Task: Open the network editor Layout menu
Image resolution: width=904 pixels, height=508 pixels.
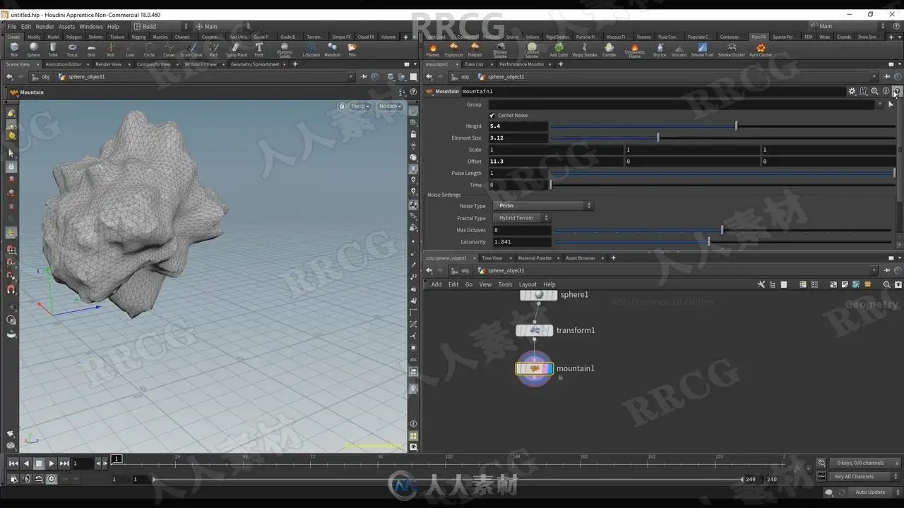Action: 528,284
